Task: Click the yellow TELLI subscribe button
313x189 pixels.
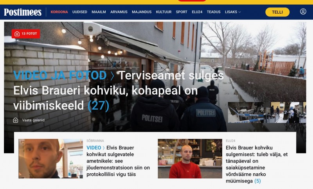Action: (x=277, y=12)
